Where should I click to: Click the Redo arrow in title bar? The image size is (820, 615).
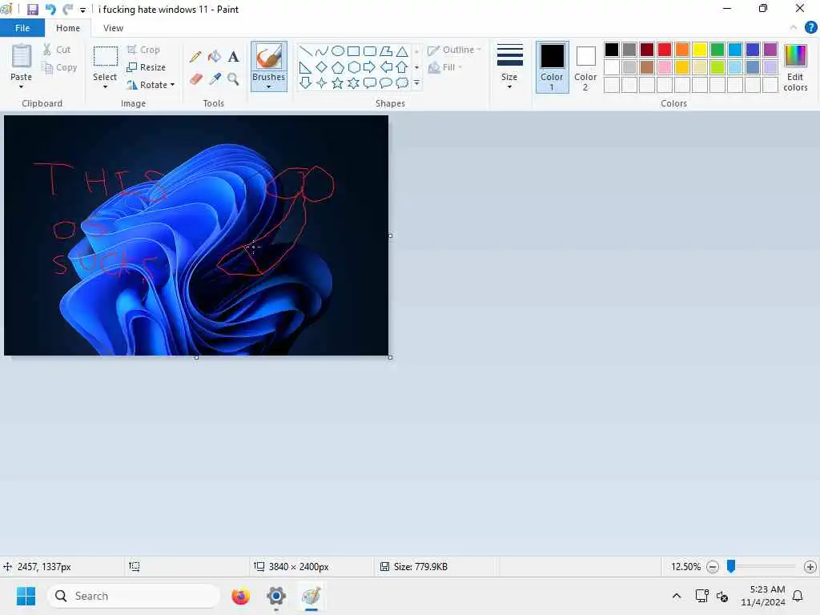coord(67,10)
